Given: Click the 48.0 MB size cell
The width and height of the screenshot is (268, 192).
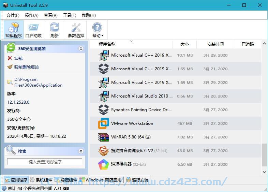Looking at the screenshot, I should (x=185, y=151).
